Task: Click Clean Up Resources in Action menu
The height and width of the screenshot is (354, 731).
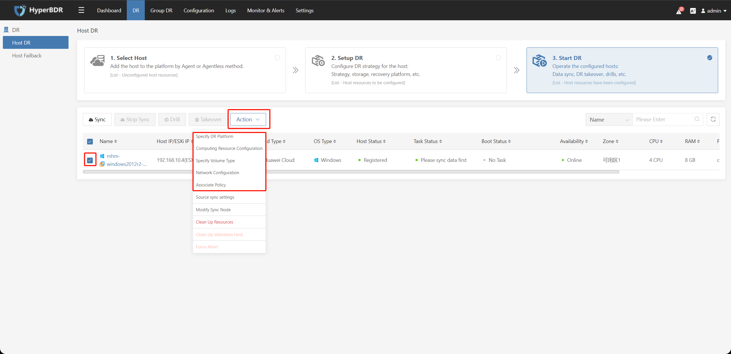Action: [214, 222]
